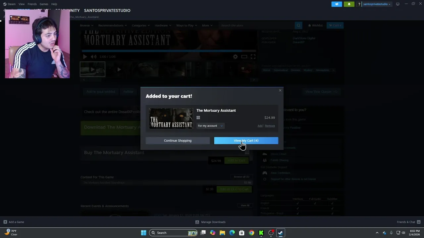Open OBS Studio from the taskbar

tap(271, 233)
